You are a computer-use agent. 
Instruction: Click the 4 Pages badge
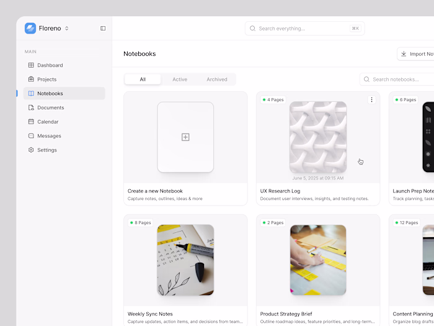(x=273, y=100)
